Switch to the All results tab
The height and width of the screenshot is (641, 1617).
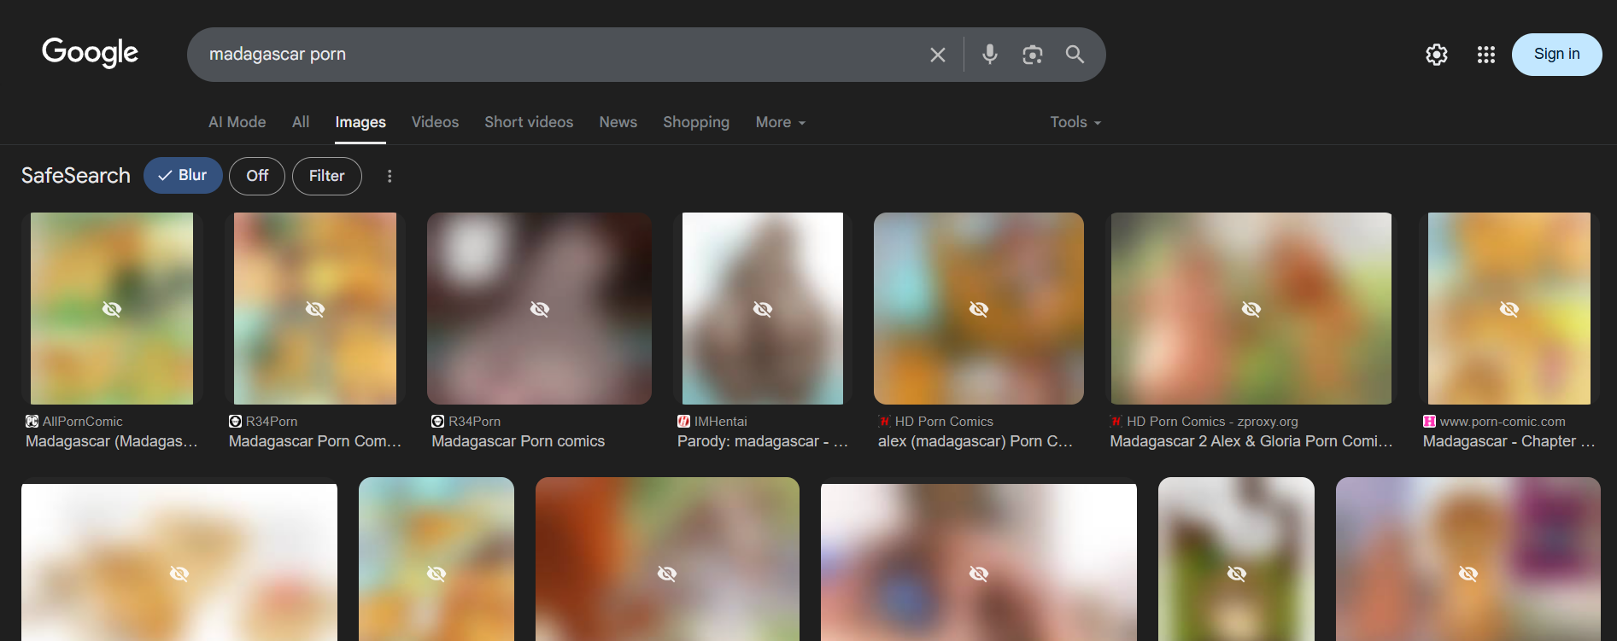pos(301,122)
